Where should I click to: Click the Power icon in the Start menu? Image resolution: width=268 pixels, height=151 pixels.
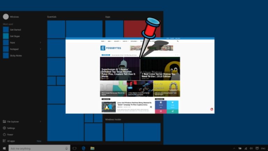[x=4, y=134]
